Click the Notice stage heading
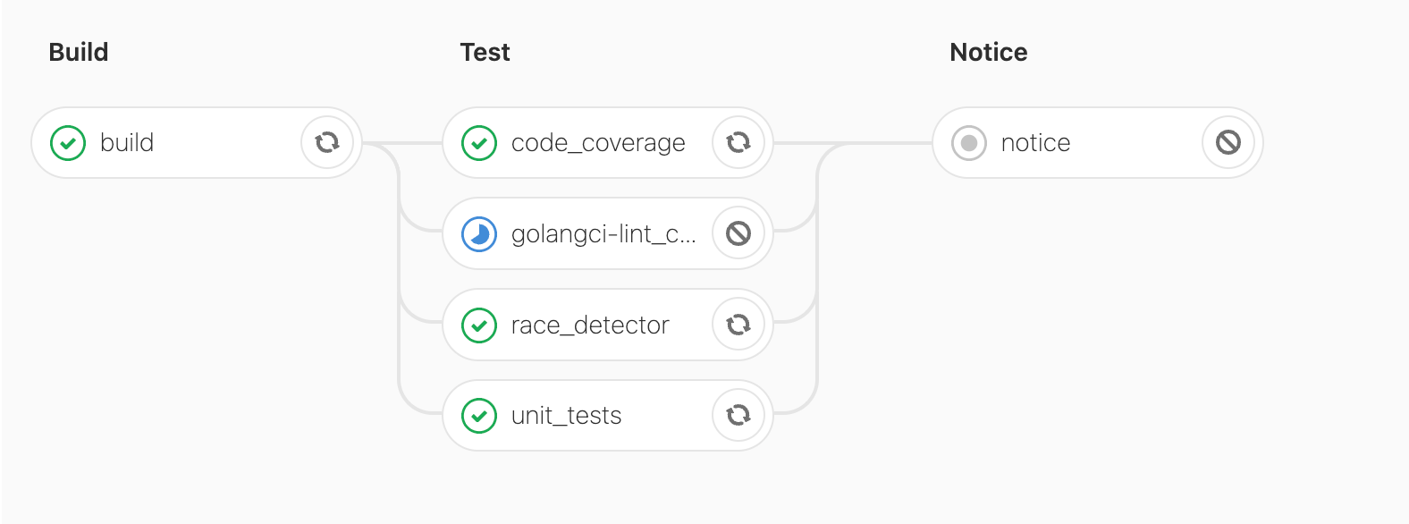 coord(988,52)
